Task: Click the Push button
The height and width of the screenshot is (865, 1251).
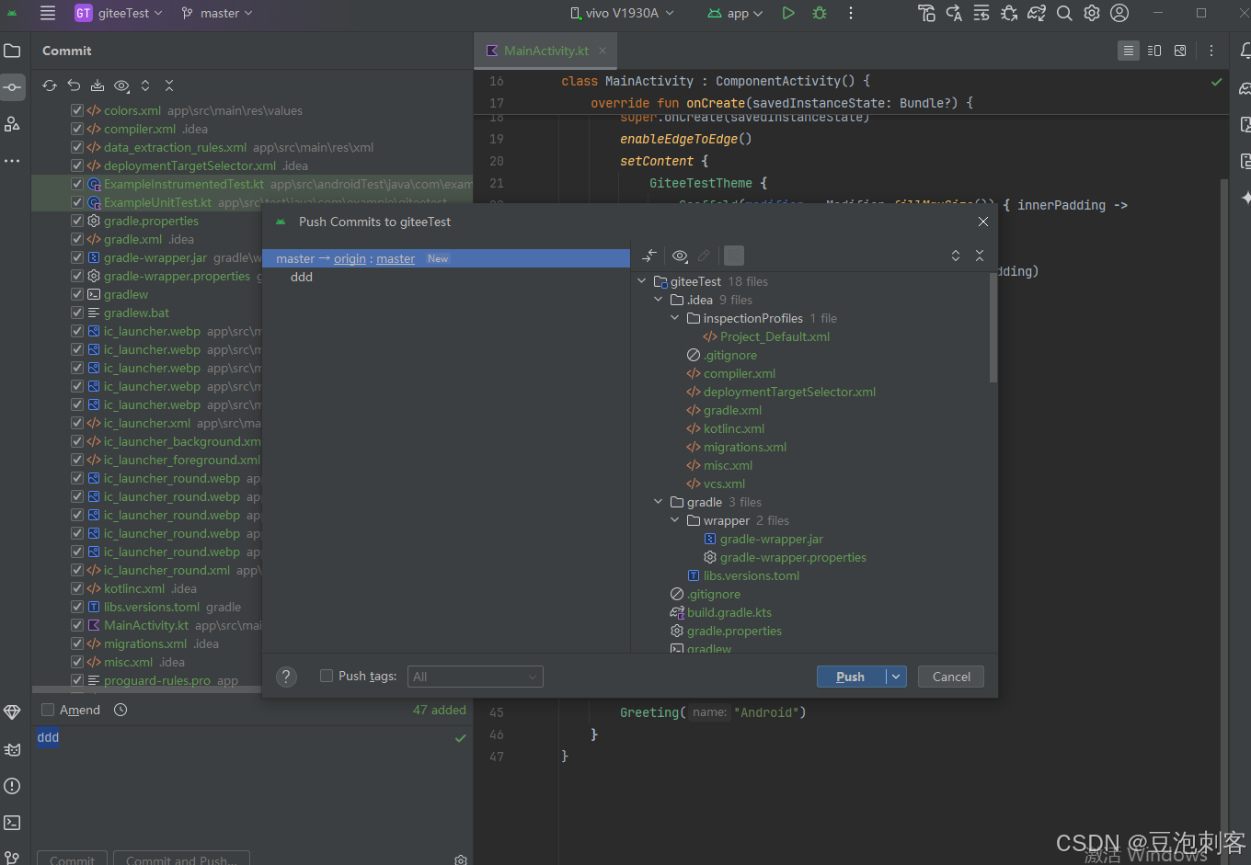Action: click(851, 677)
